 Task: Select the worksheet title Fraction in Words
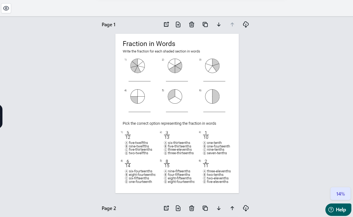149,44
